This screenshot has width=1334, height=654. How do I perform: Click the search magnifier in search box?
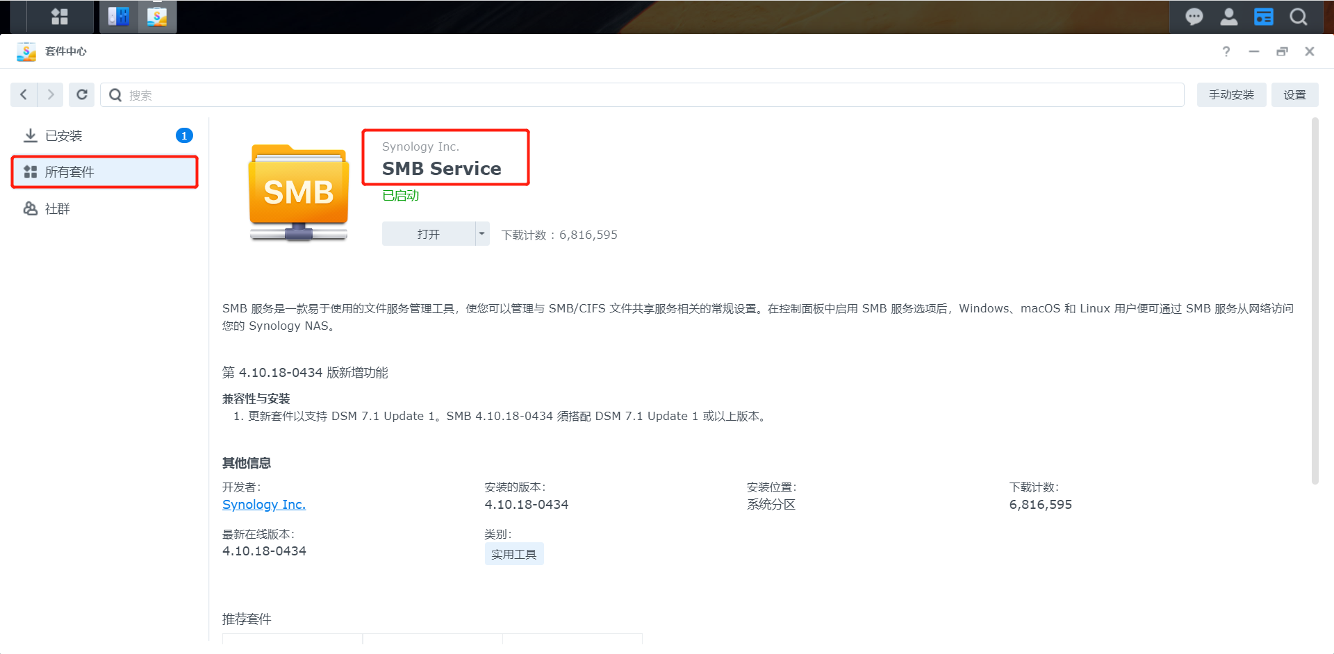tap(115, 95)
